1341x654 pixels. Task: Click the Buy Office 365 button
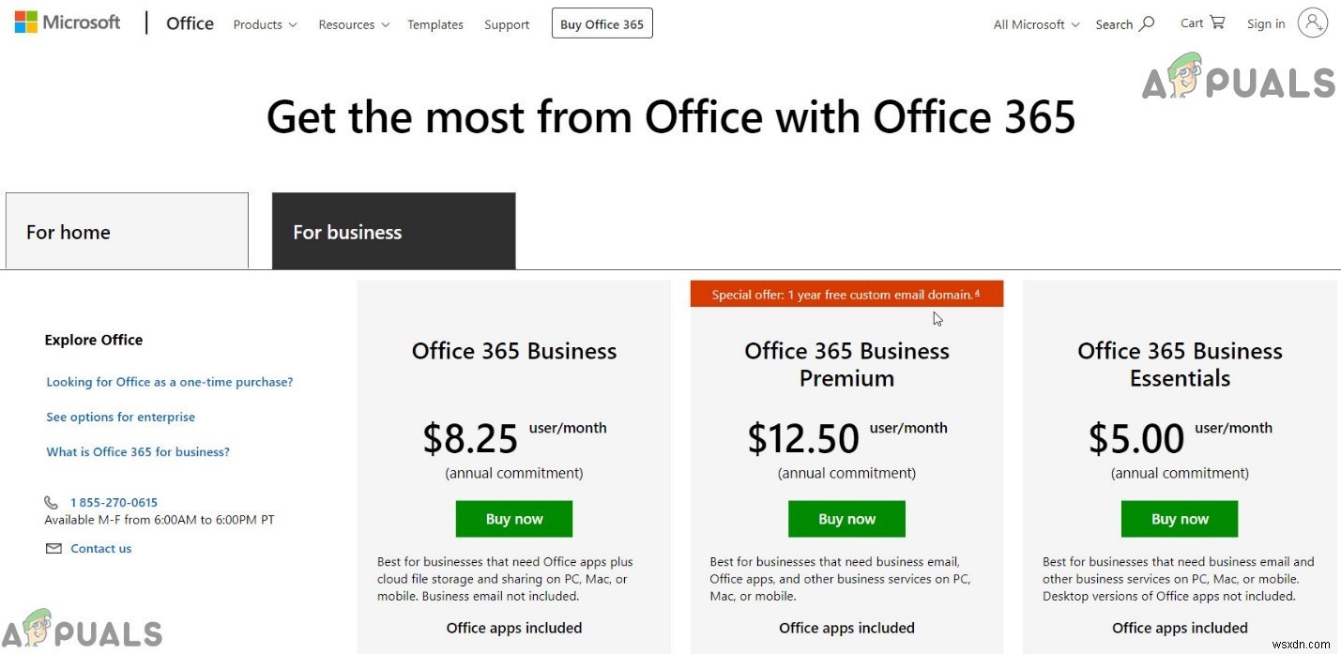click(602, 23)
